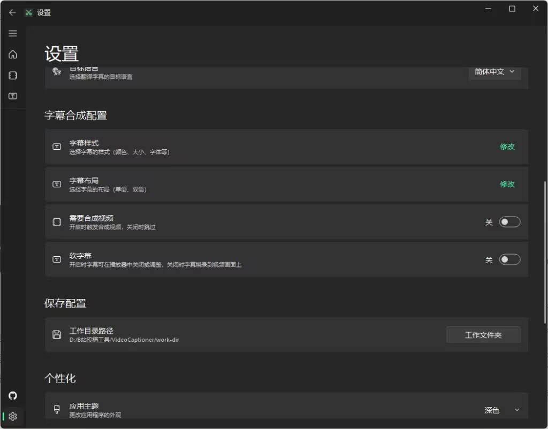Viewport: 548px width, 429px height.
Task: Click the save icon beside 工作目录路径
Action: [57, 334]
